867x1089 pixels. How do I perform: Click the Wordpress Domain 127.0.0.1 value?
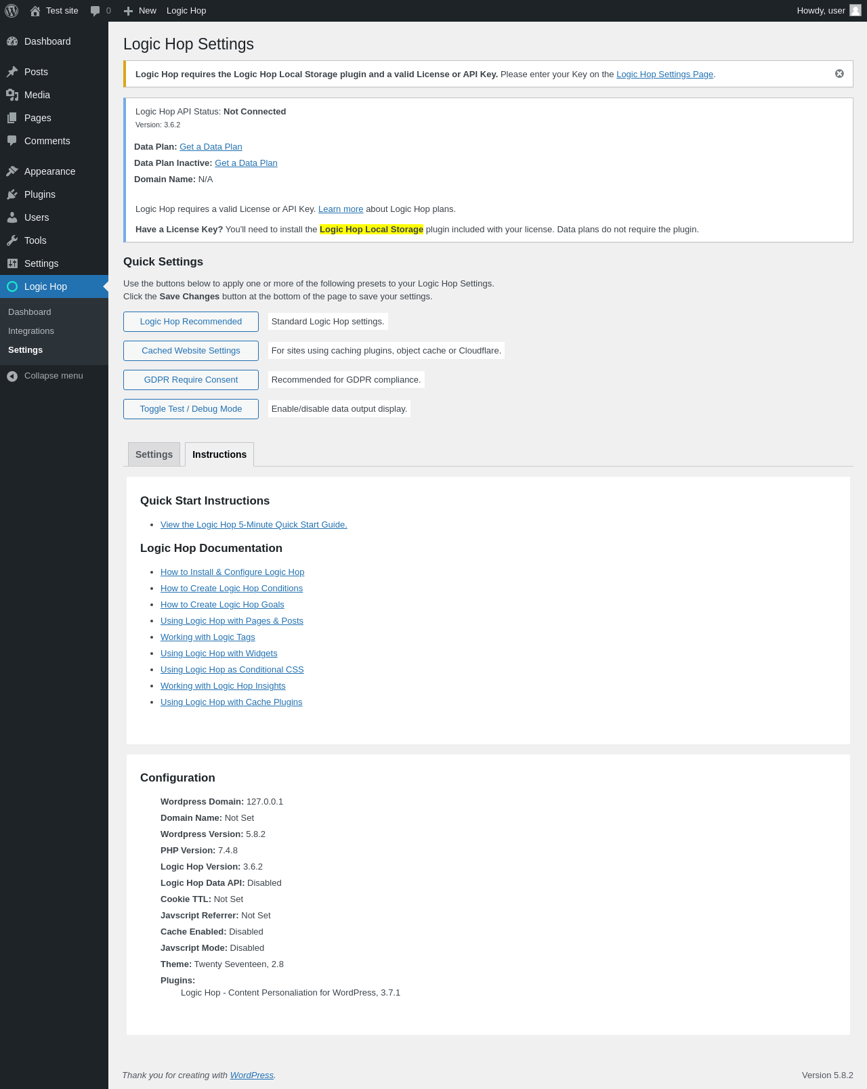(x=265, y=802)
